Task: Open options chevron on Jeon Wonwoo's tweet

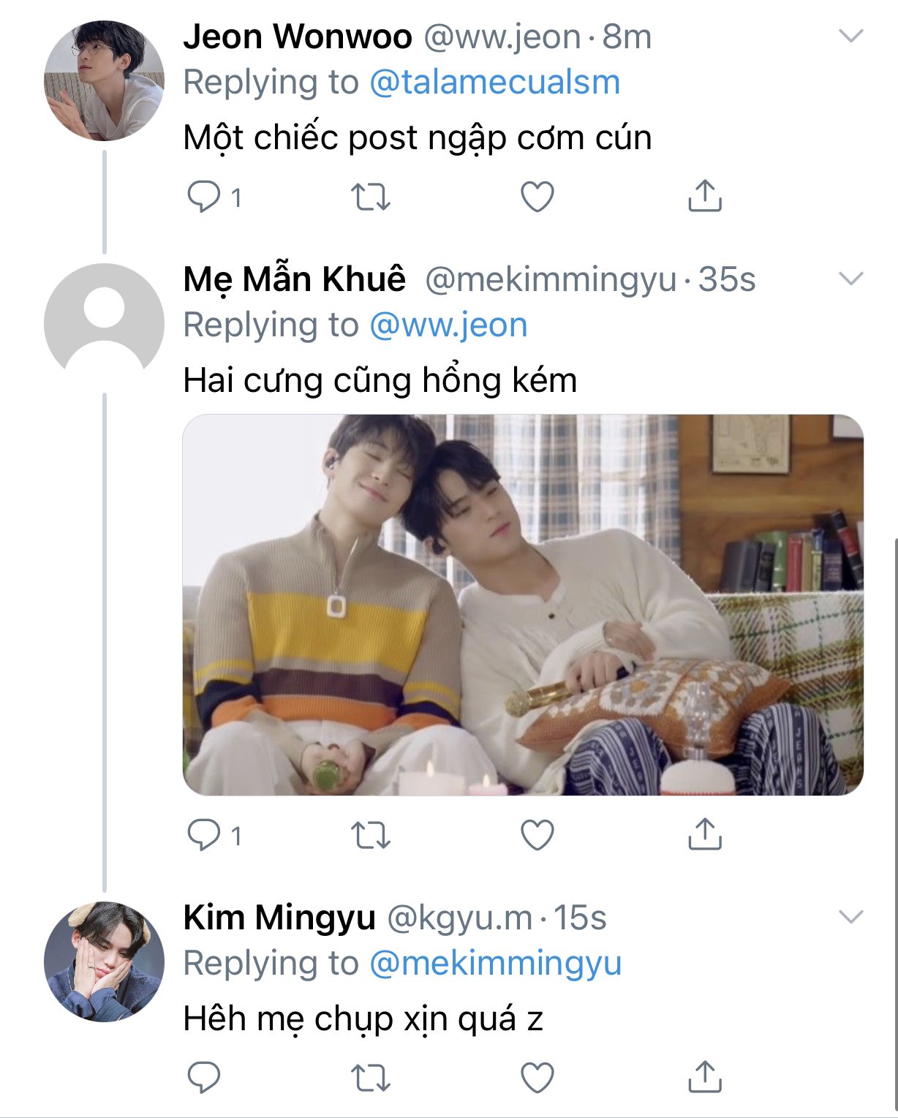Action: click(850, 36)
